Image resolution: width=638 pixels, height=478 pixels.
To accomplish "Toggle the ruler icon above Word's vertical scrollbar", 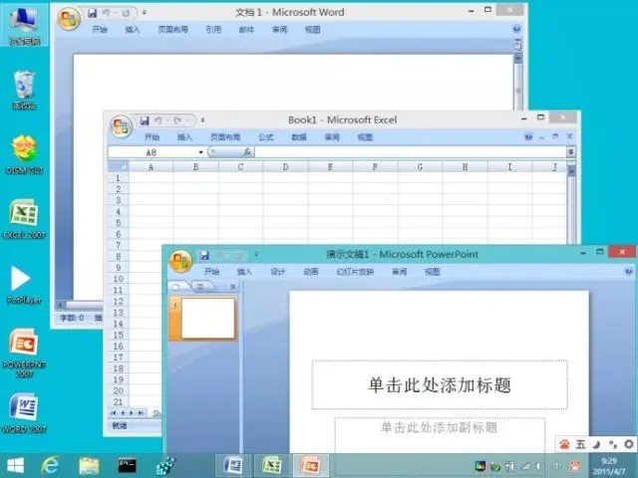I will click(x=517, y=45).
